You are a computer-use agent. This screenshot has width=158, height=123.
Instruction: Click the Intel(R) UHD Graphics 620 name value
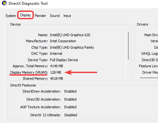pyautogui.click(x=70, y=35)
